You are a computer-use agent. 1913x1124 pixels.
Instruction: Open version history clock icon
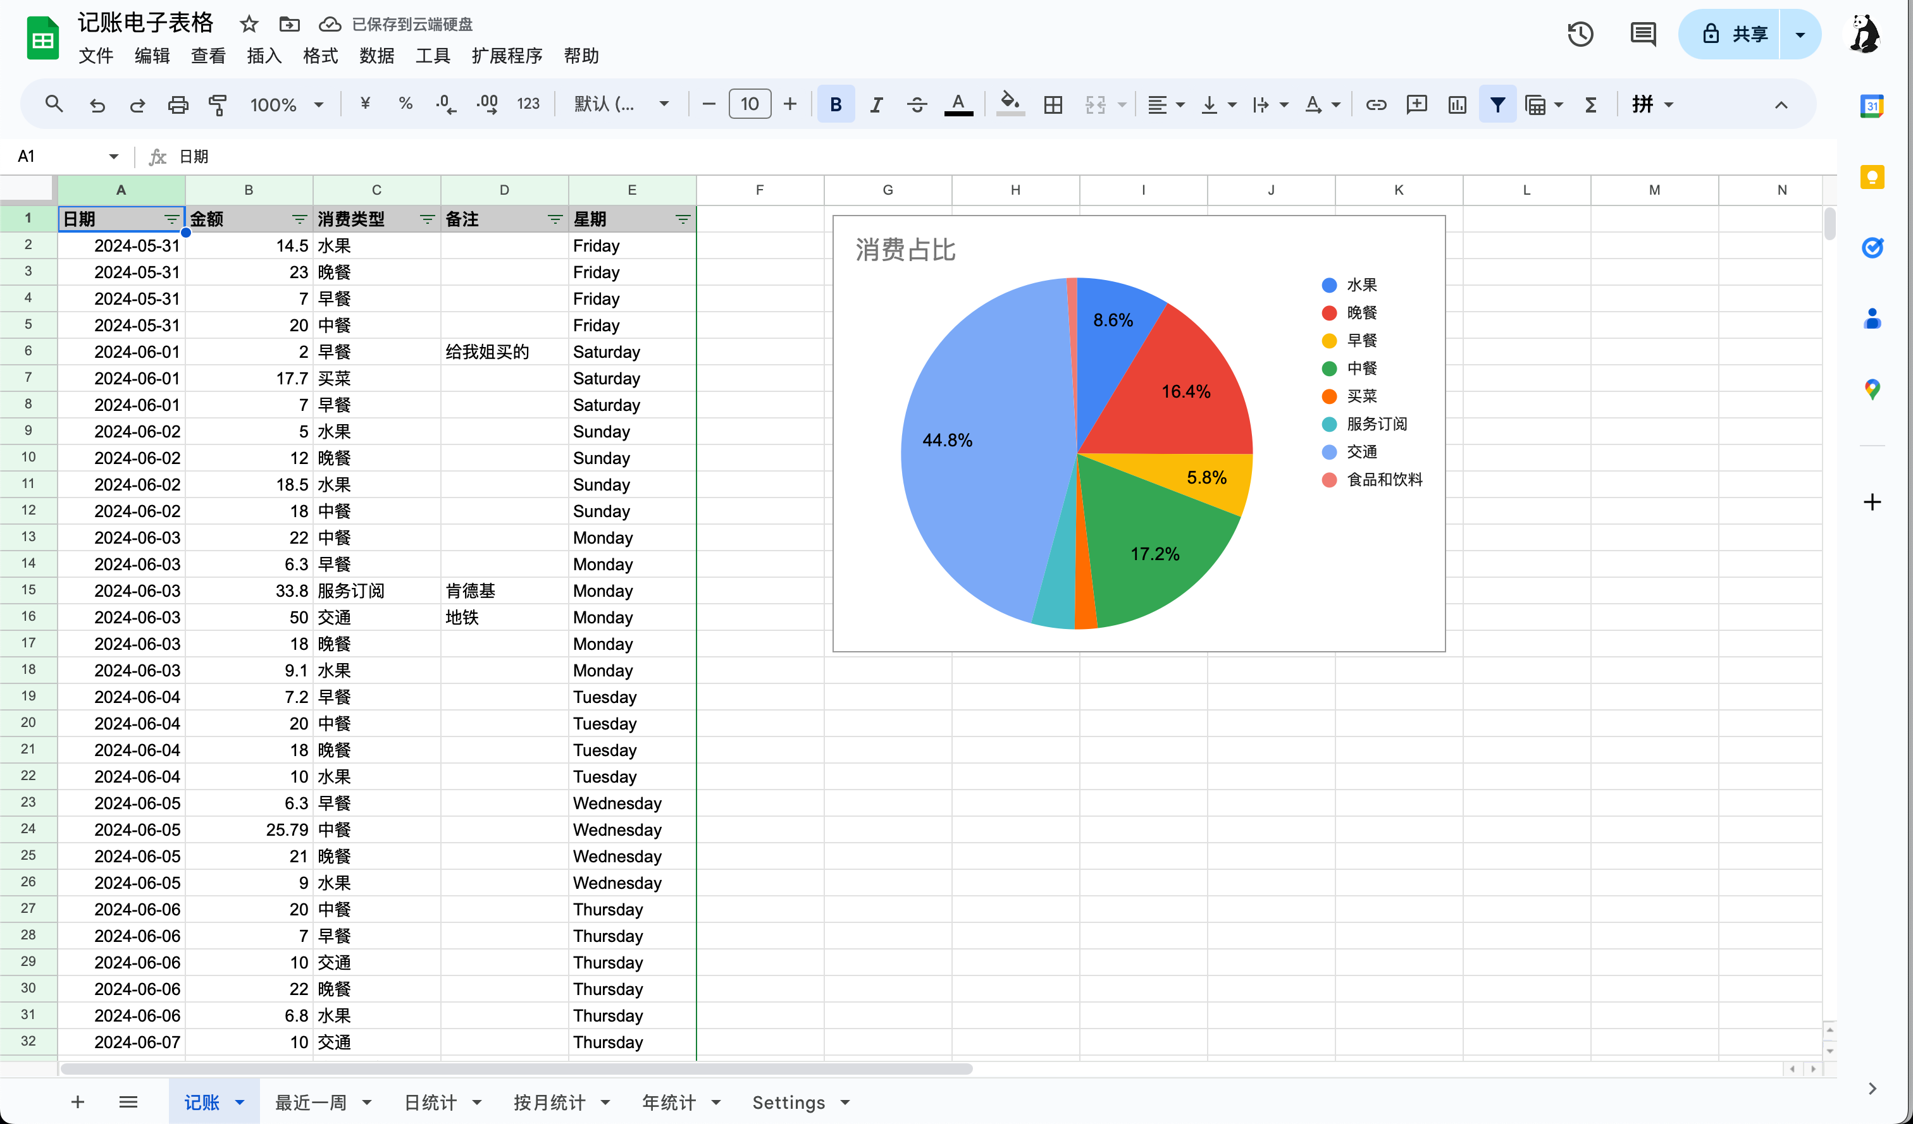tap(1580, 34)
